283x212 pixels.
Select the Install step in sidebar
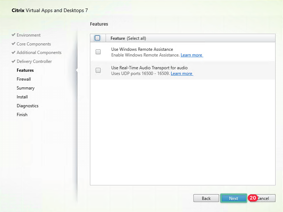[22, 97]
